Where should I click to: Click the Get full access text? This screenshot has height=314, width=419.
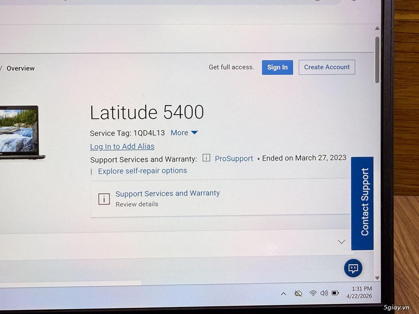(x=232, y=67)
